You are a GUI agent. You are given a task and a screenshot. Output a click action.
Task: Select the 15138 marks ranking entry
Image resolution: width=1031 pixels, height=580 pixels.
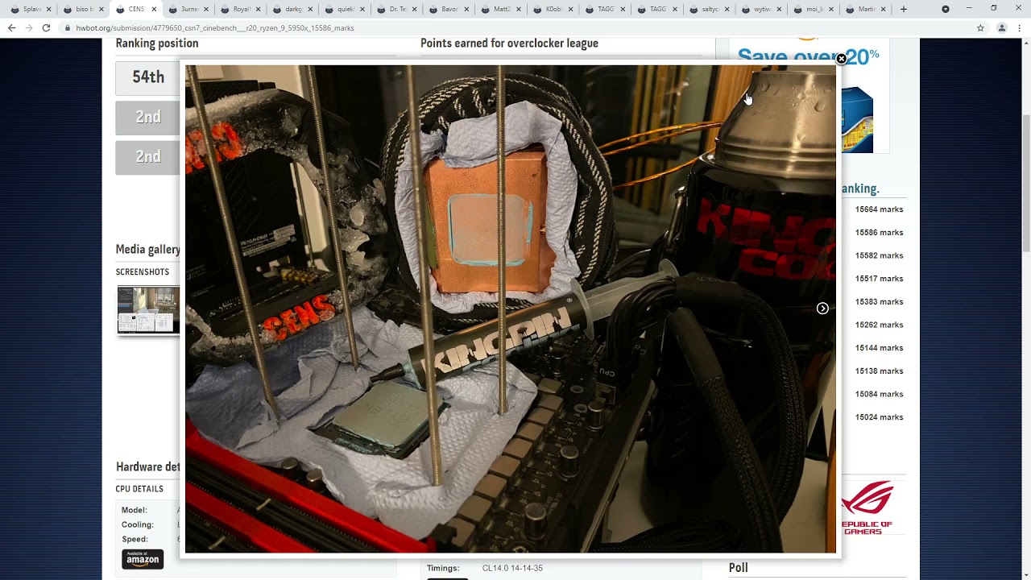pos(879,371)
